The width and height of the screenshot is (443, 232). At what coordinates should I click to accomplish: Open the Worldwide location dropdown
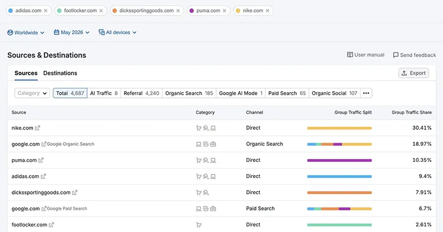(25, 33)
